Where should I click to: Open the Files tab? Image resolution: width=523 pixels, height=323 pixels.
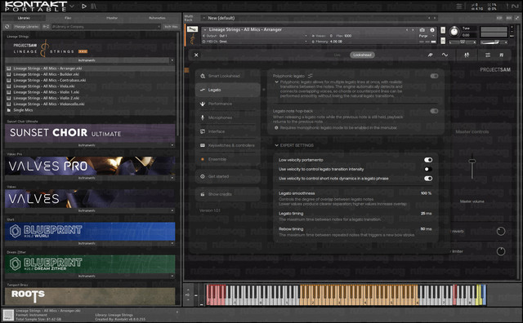point(68,18)
